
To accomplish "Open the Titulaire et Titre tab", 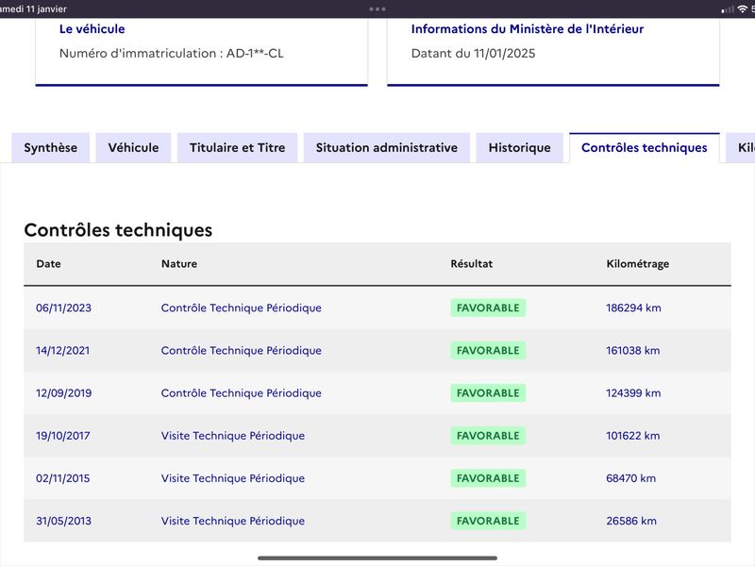I will [x=238, y=148].
